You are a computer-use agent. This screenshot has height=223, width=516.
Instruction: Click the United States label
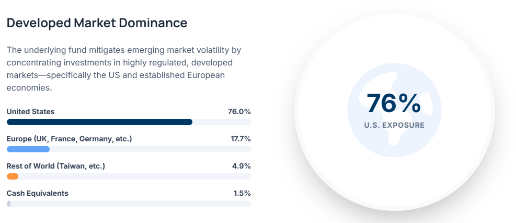coord(30,111)
